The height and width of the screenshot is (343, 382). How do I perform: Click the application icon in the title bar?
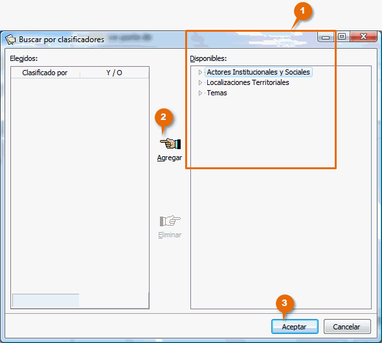(x=10, y=40)
